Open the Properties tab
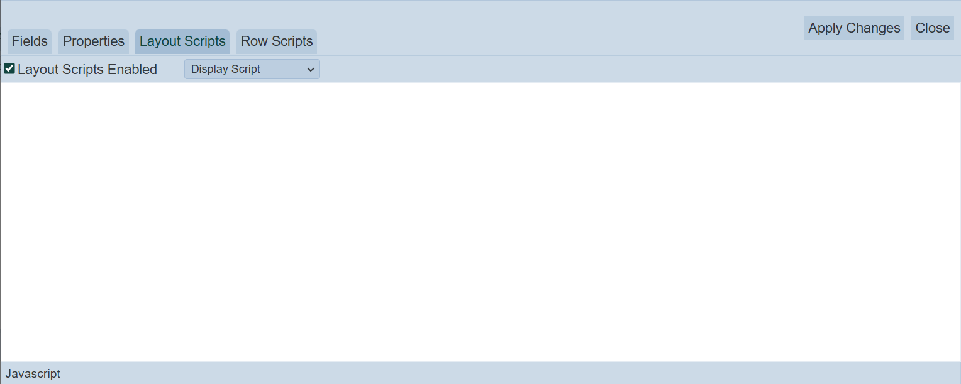The width and height of the screenshot is (961, 384). (94, 41)
